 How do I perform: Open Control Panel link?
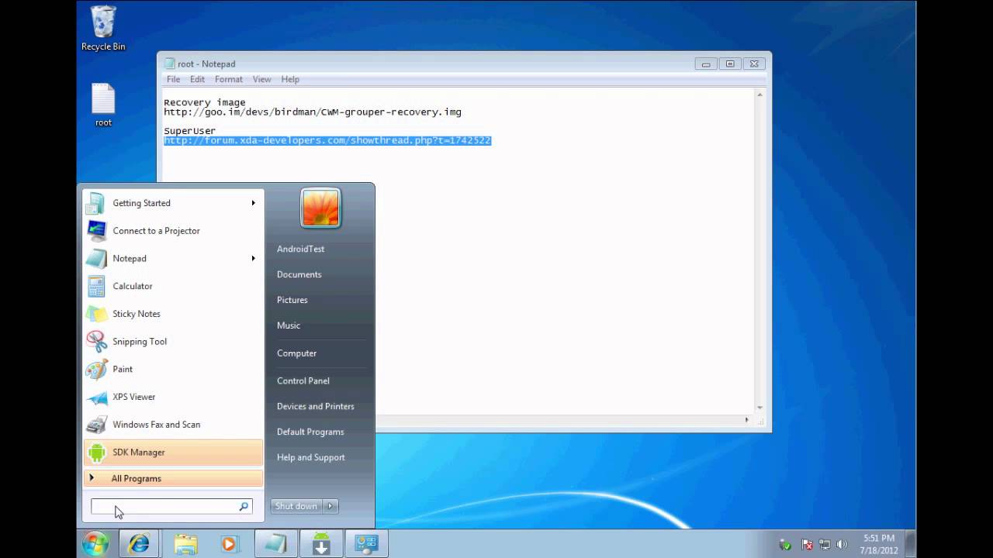[303, 381]
